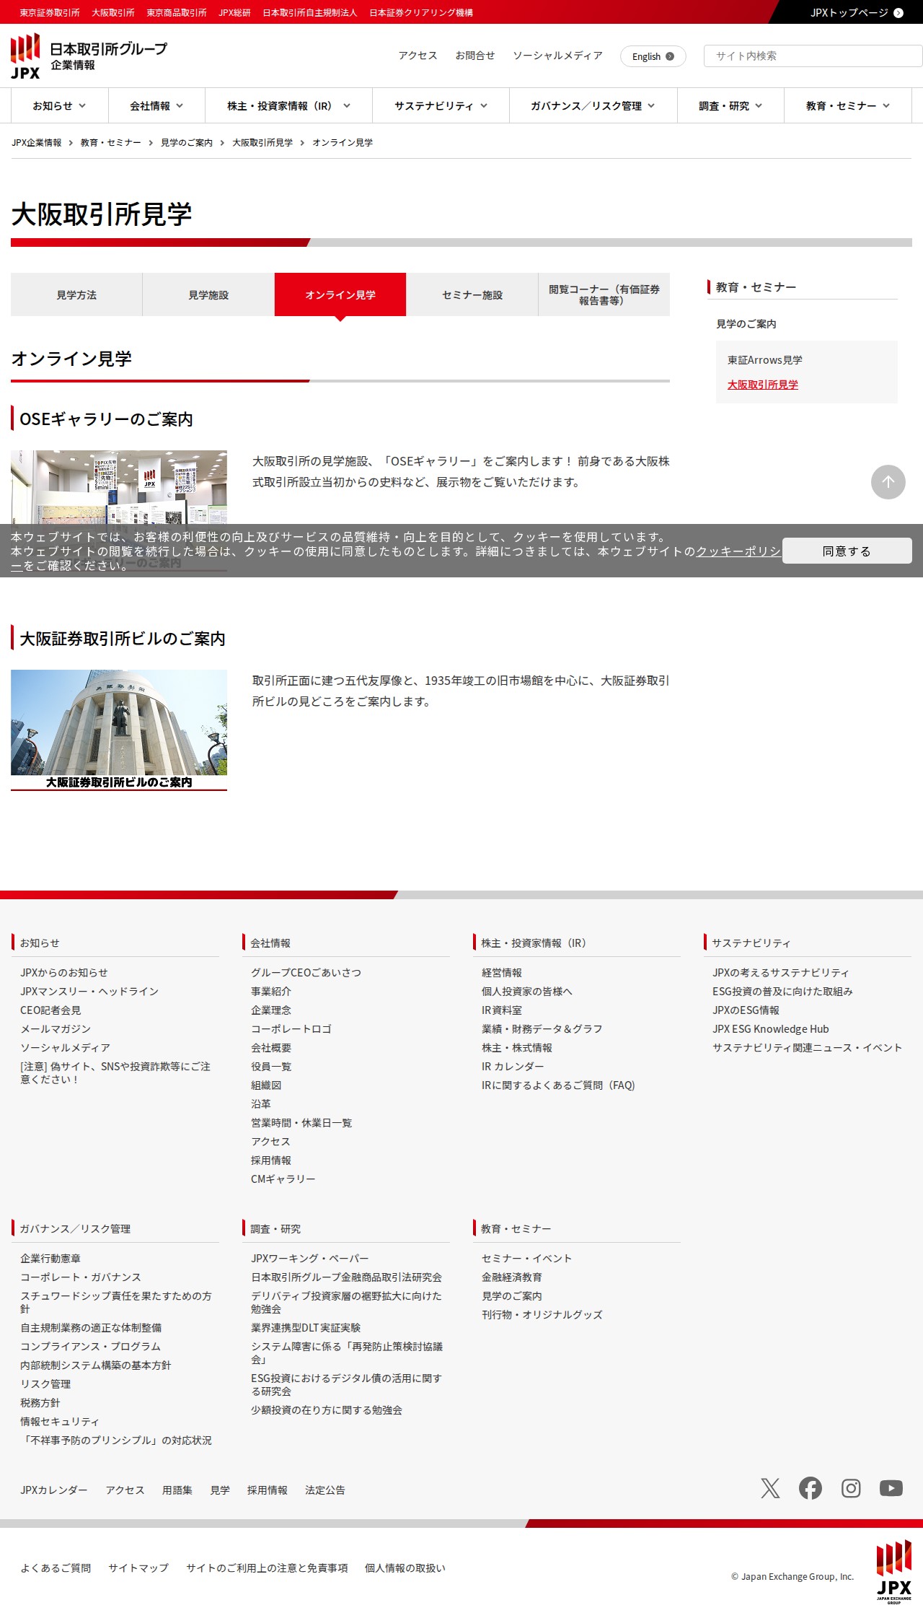This screenshot has width=923, height=1613.
Task: Open the 法定公告 footer link
Action: (x=325, y=1490)
